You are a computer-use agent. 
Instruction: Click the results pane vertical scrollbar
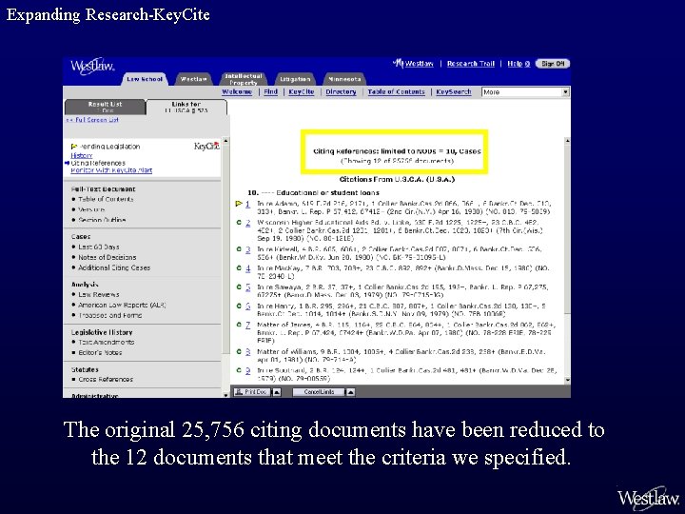(x=567, y=261)
